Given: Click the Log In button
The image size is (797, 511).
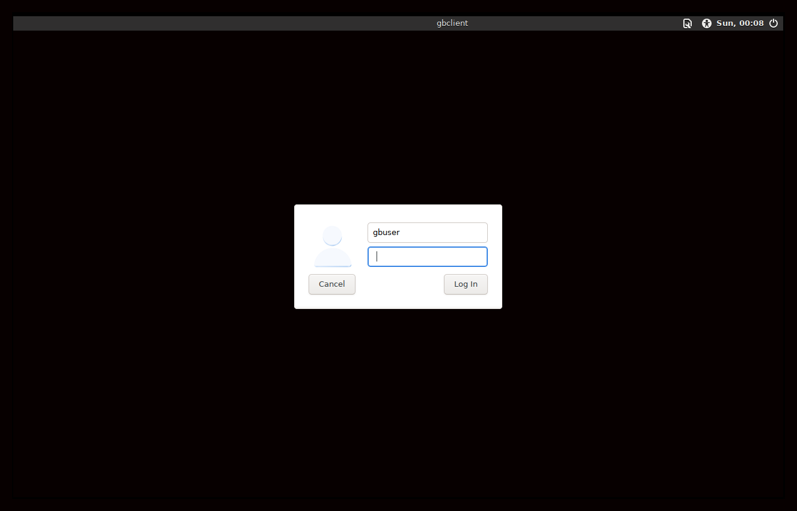Looking at the screenshot, I should tap(466, 284).
